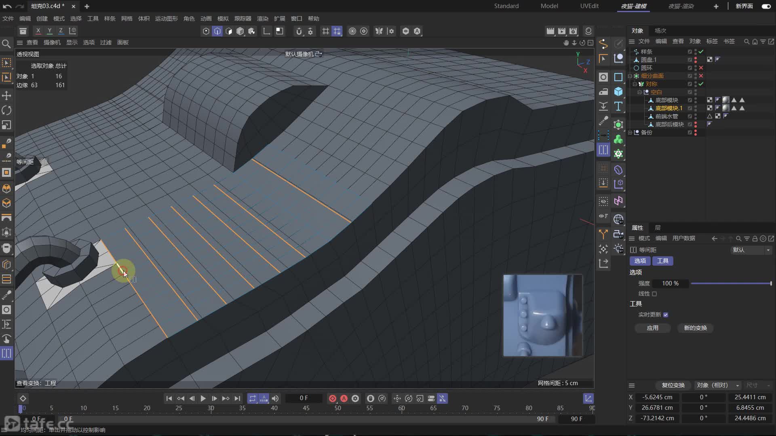Create a cube primitive icon
This screenshot has height=436, width=776.
tap(618, 92)
